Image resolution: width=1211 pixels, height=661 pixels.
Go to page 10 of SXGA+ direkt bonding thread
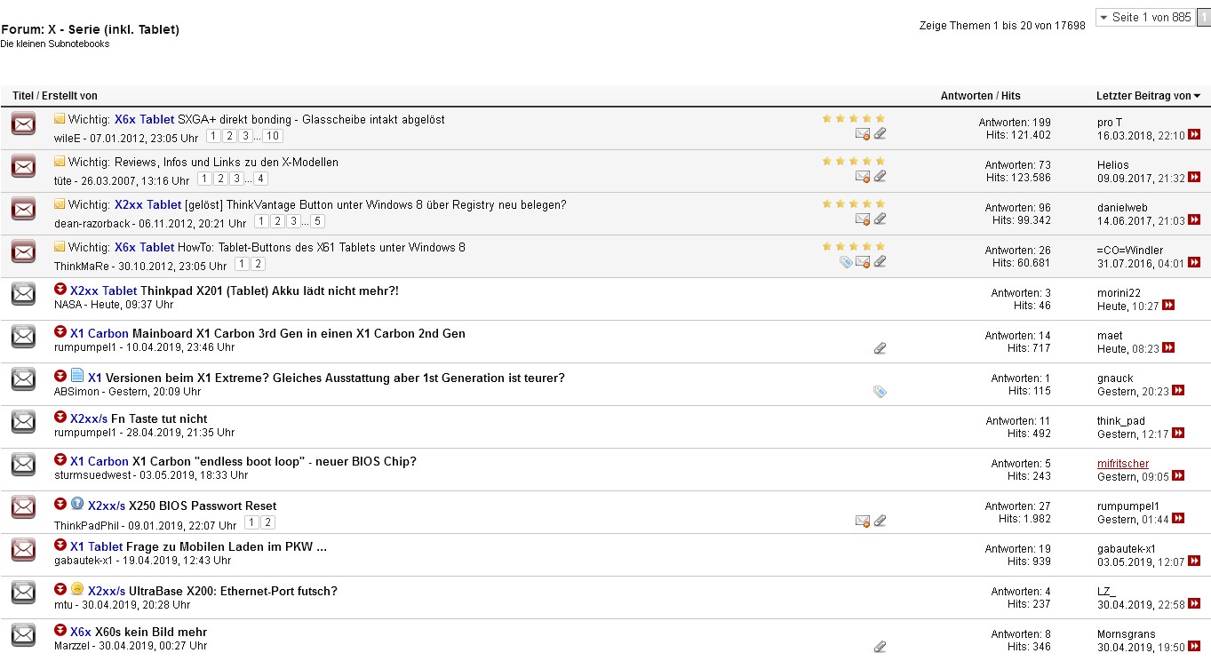tap(272, 136)
